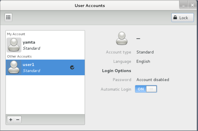Viewport: 198px width, 131px height.
Task: Add a new user with plus button
Action: coord(11,120)
